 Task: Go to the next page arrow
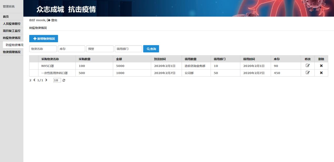pyautogui.click(x=46, y=80)
